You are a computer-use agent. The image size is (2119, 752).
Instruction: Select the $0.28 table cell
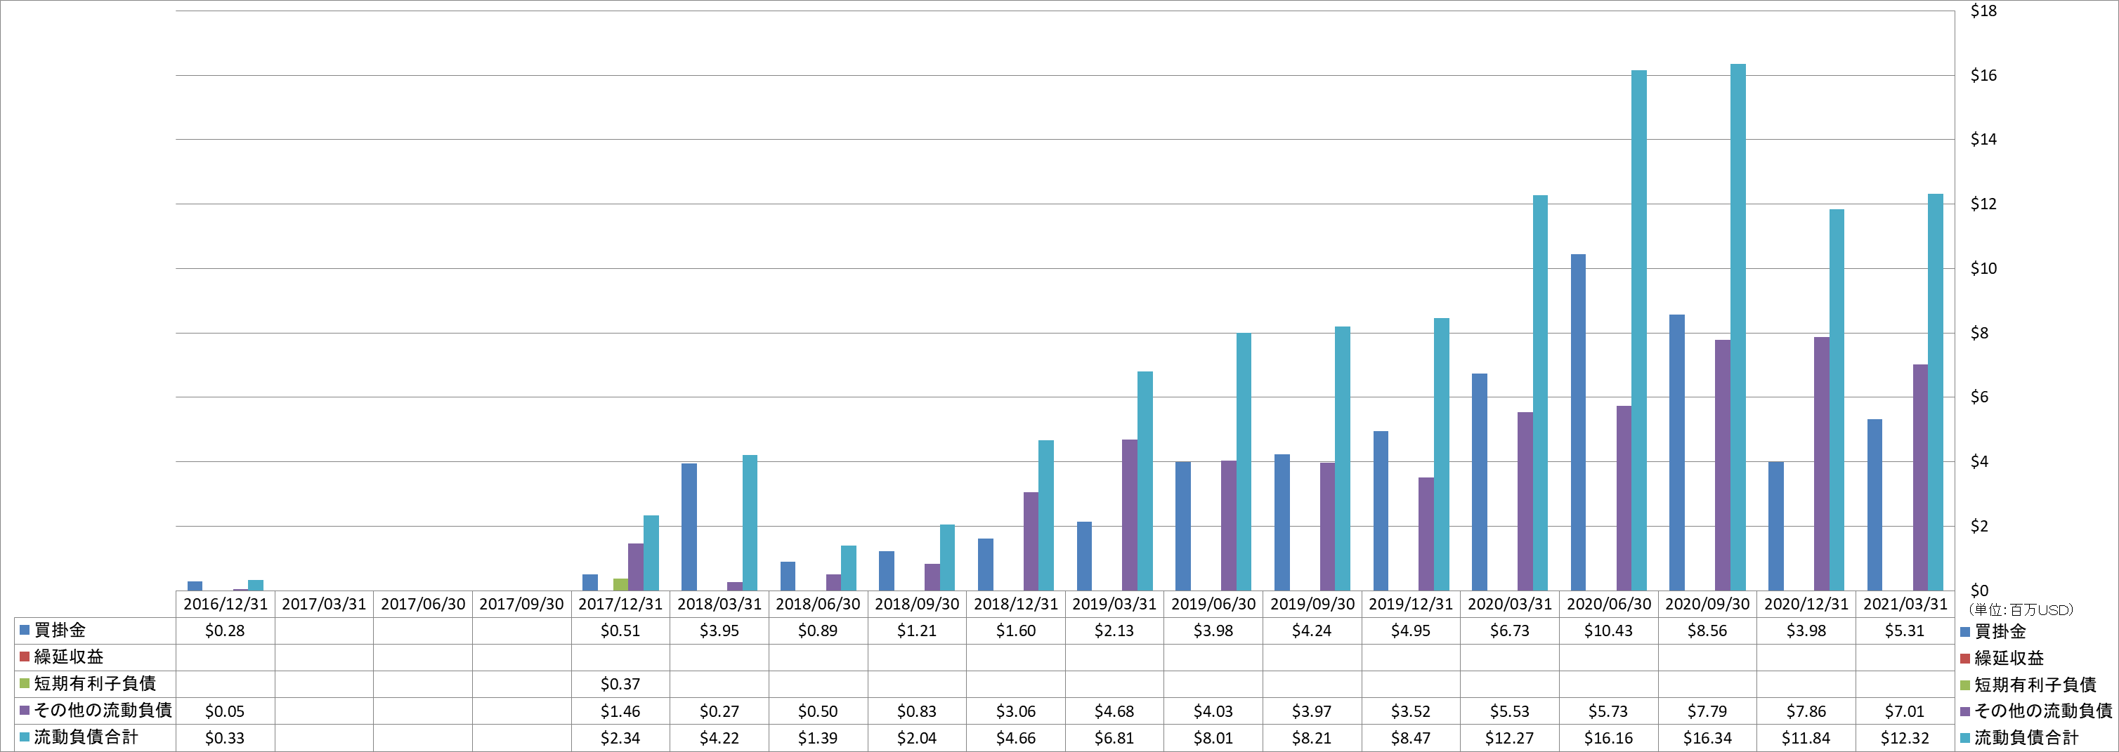(x=226, y=631)
